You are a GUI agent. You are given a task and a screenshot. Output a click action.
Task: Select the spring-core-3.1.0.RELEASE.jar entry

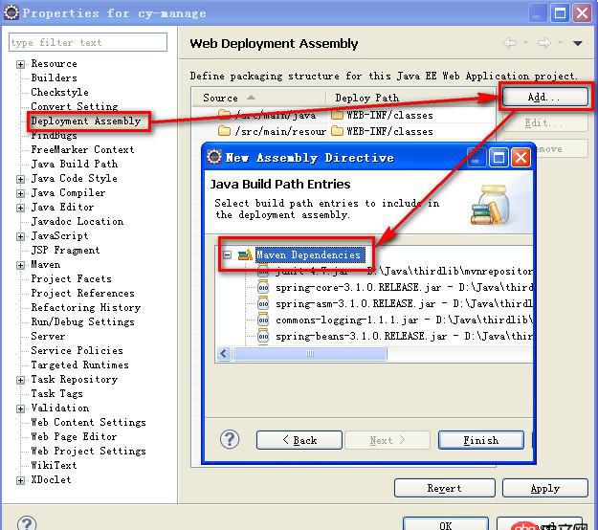tap(404, 288)
